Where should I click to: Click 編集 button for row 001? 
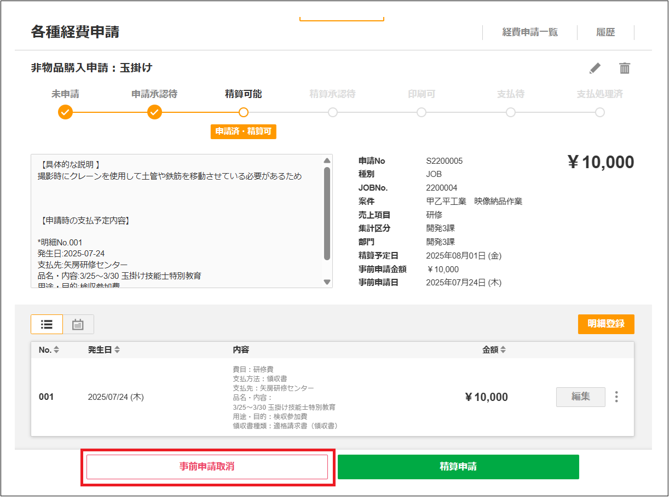580,397
